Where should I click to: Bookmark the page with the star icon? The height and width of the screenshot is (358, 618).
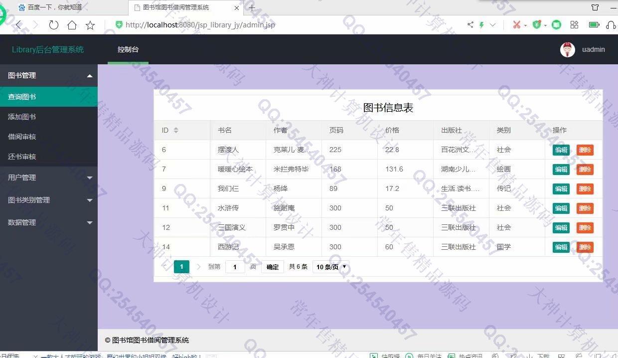[90, 25]
